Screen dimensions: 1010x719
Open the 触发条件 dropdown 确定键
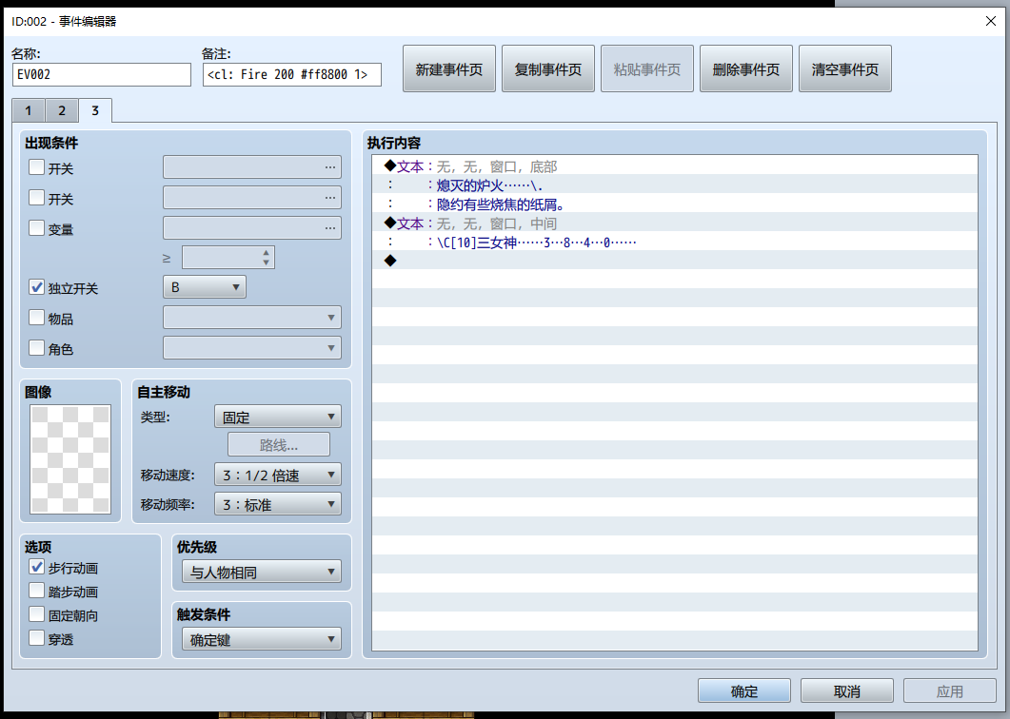pyautogui.click(x=262, y=639)
